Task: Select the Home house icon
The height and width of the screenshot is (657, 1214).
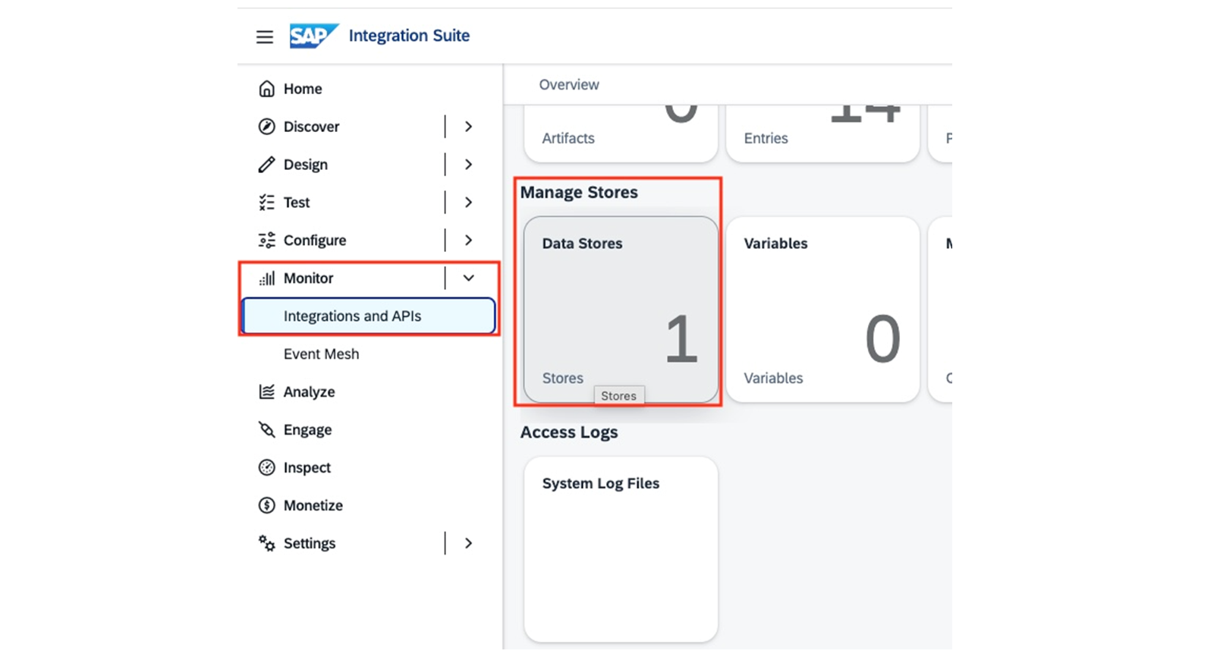Action: pos(266,89)
